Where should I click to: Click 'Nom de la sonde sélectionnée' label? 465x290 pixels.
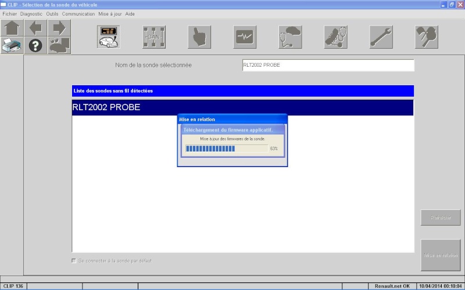tap(153, 65)
